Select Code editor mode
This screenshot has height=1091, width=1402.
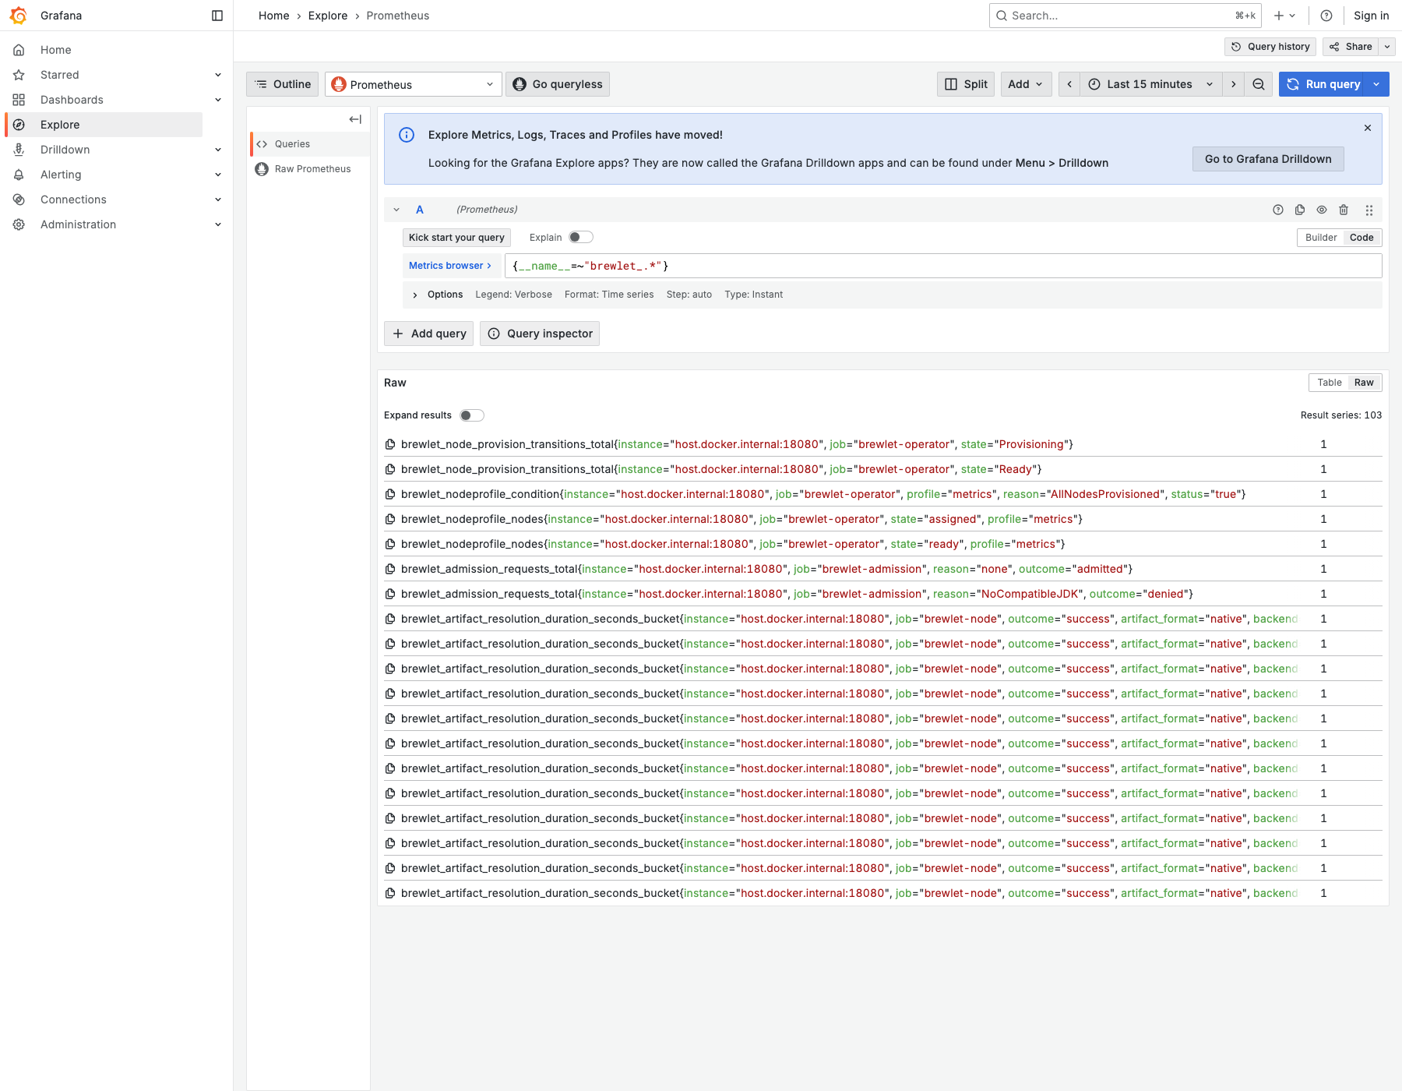tap(1361, 238)
